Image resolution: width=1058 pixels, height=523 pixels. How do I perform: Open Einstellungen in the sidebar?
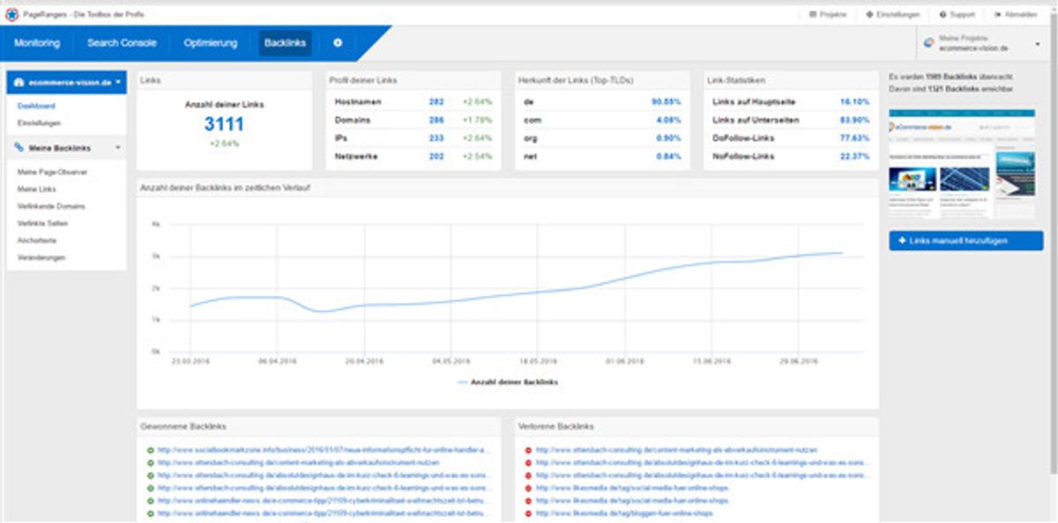click(x=40, y=122)
